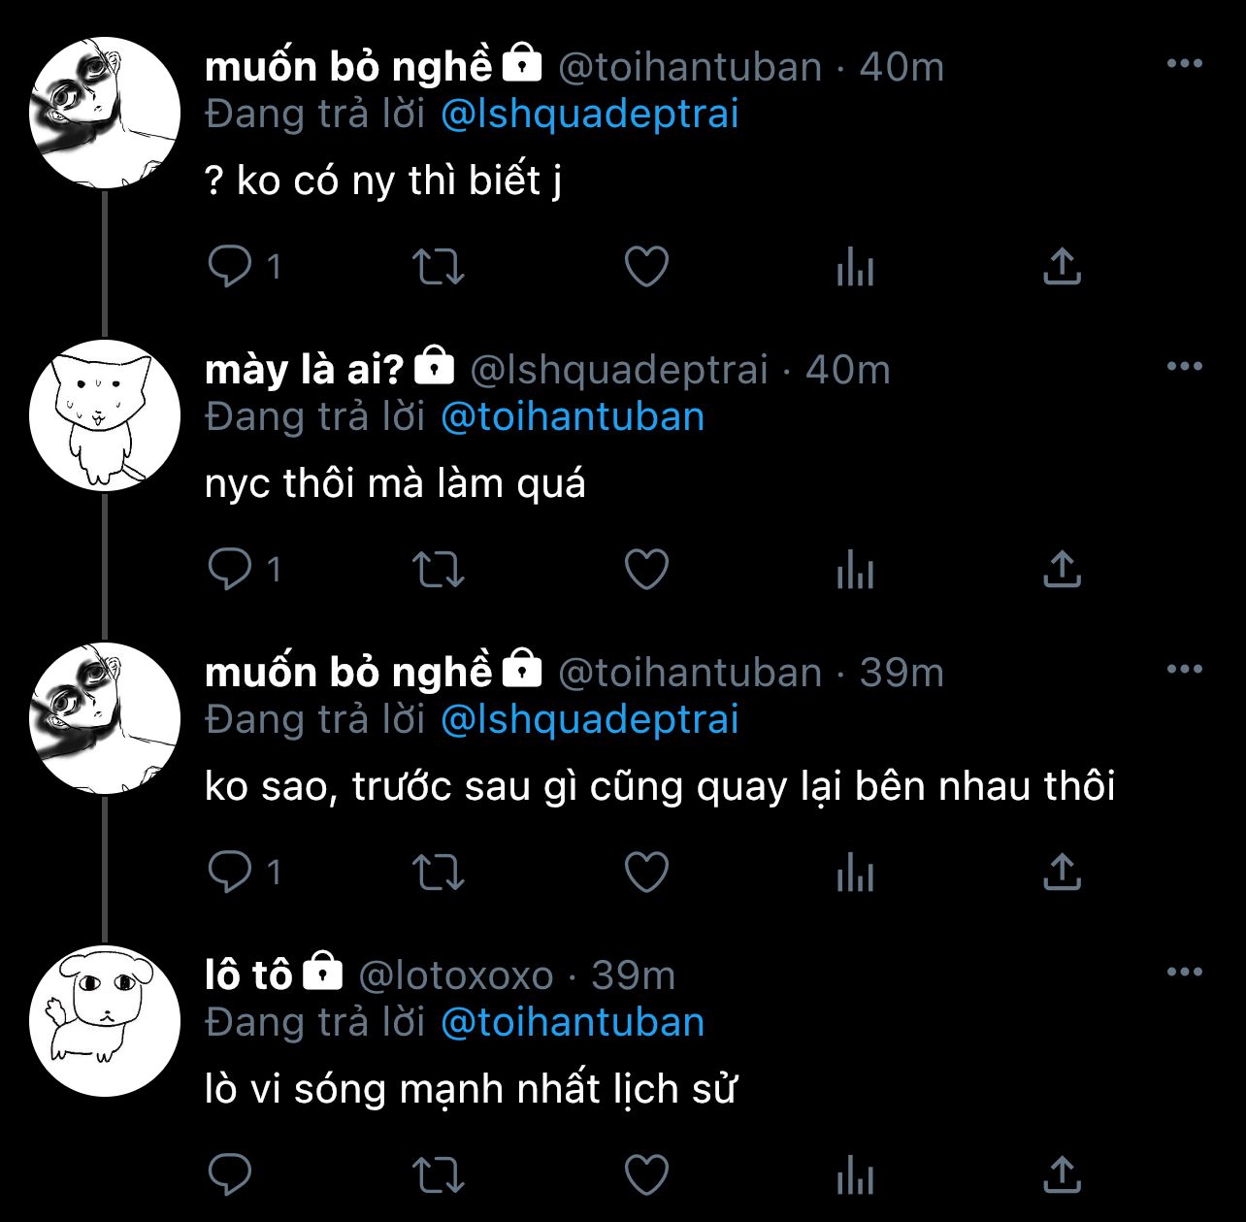Open more options on the "mày là ai?" tweet

pos(1184,367)
